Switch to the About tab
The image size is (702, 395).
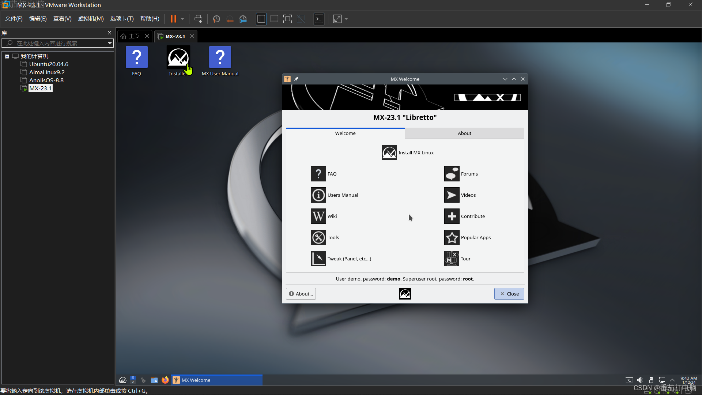tap(464, 133)
